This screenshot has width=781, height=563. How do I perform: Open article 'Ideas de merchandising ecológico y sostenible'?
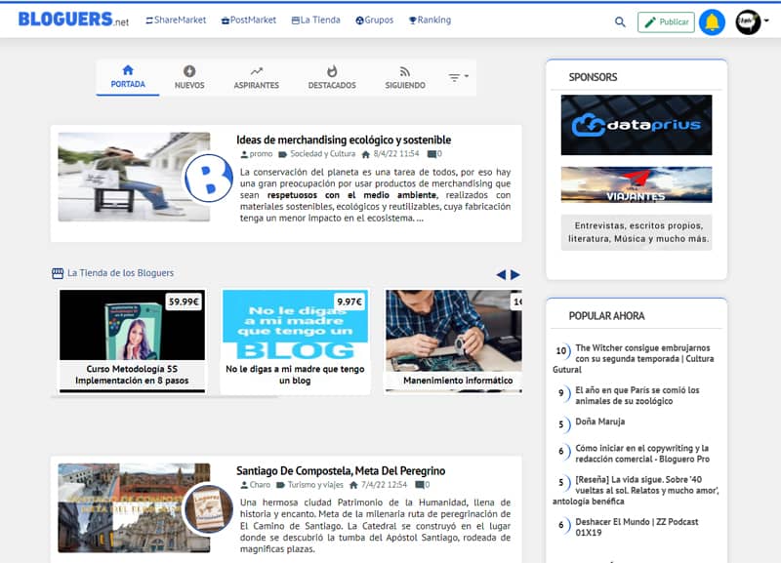point(344,140)
